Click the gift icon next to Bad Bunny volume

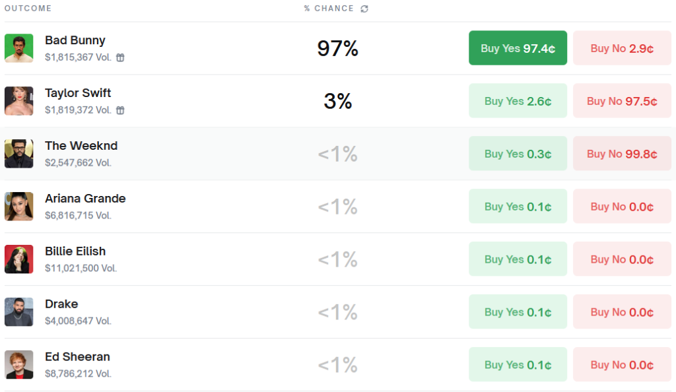tap(120, 57)
